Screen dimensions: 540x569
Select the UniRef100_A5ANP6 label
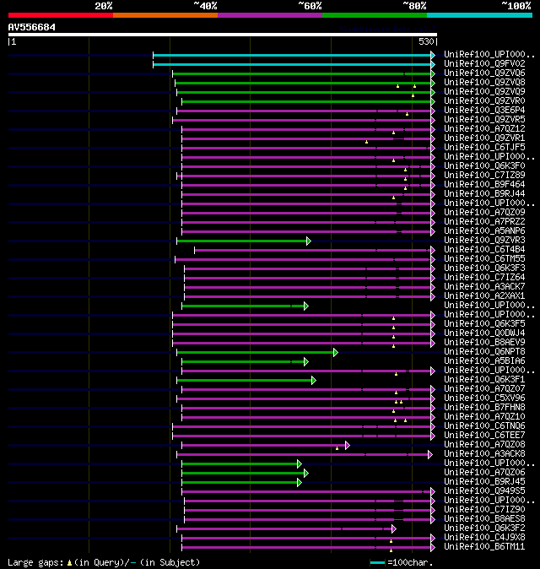coord(484,230)
